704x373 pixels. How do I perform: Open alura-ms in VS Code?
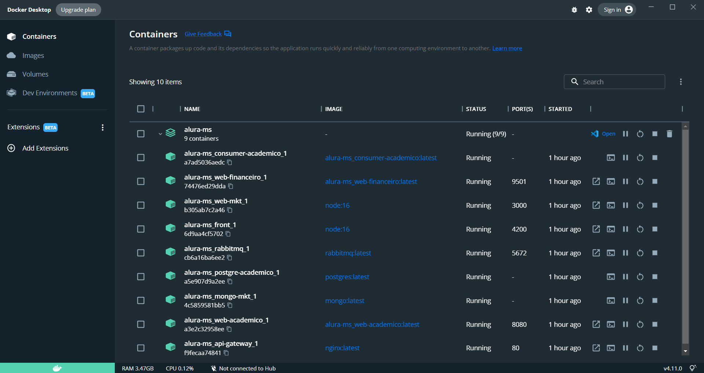[603, 134]
